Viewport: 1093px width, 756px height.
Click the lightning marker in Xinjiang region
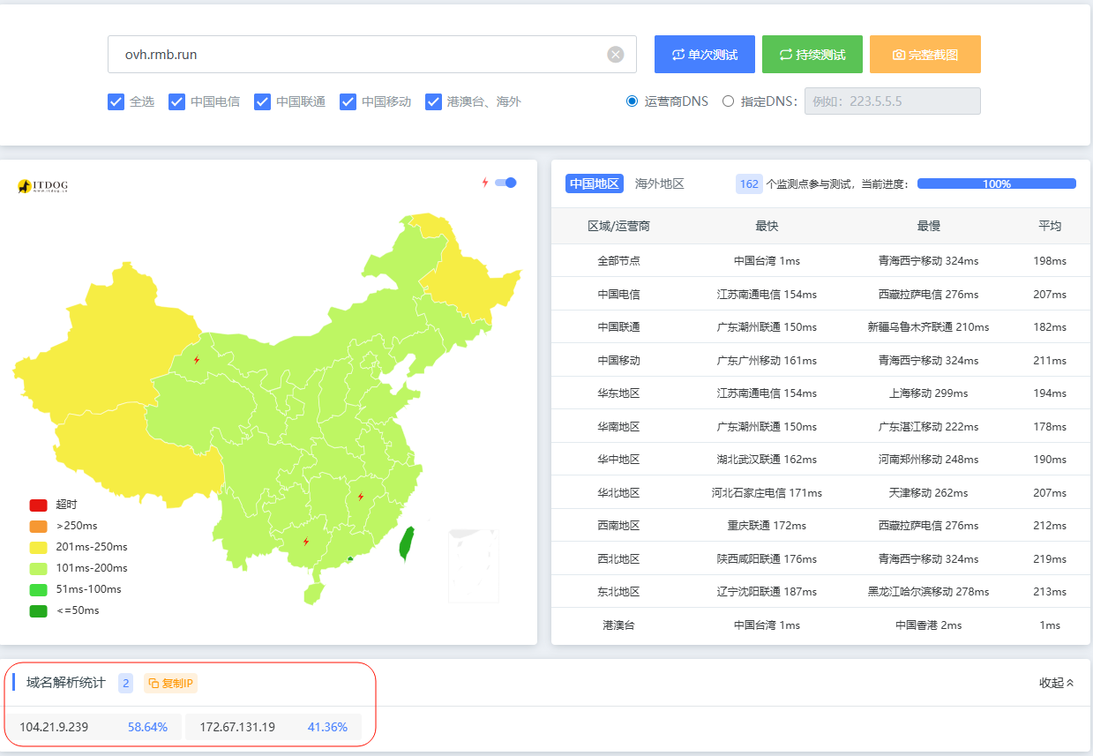[x=196, y=360]
